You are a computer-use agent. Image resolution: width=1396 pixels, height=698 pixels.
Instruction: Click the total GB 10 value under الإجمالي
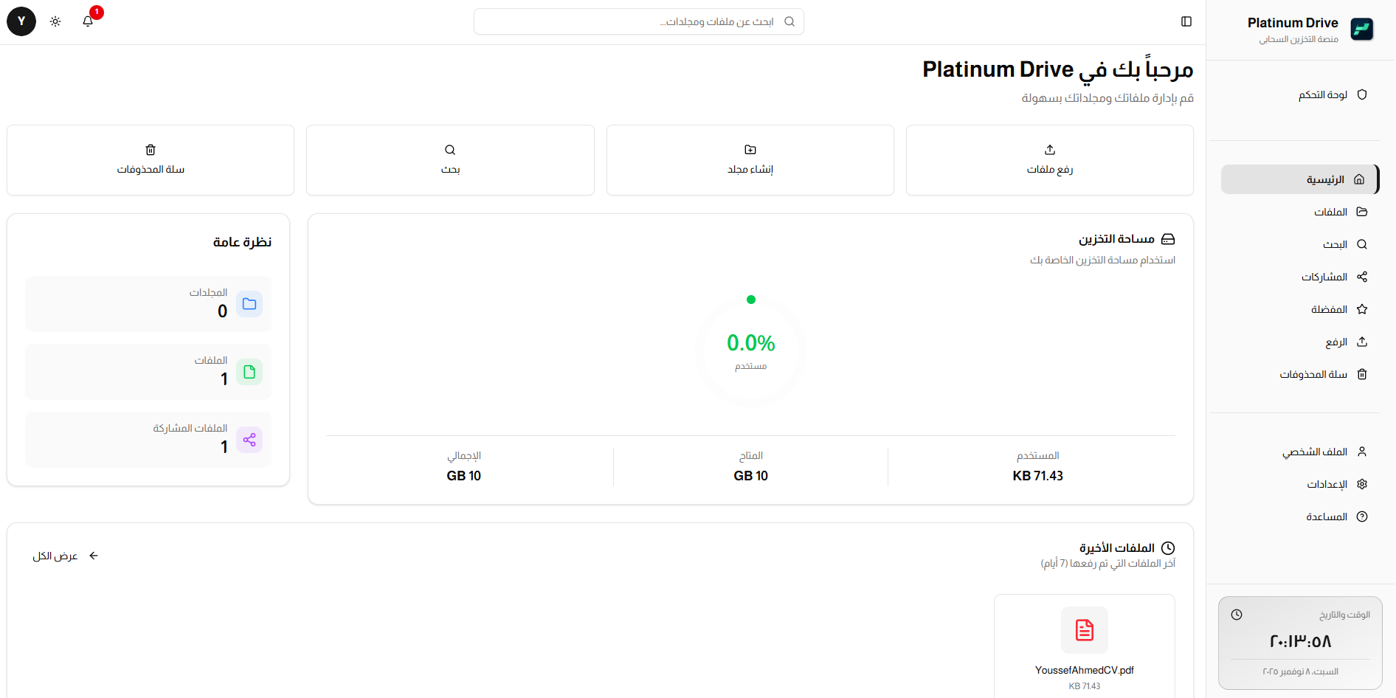(464, 476)
